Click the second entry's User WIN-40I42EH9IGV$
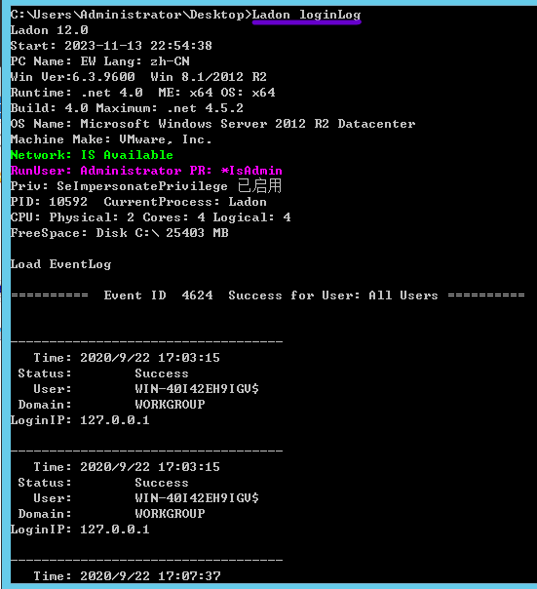 [146, 498]
